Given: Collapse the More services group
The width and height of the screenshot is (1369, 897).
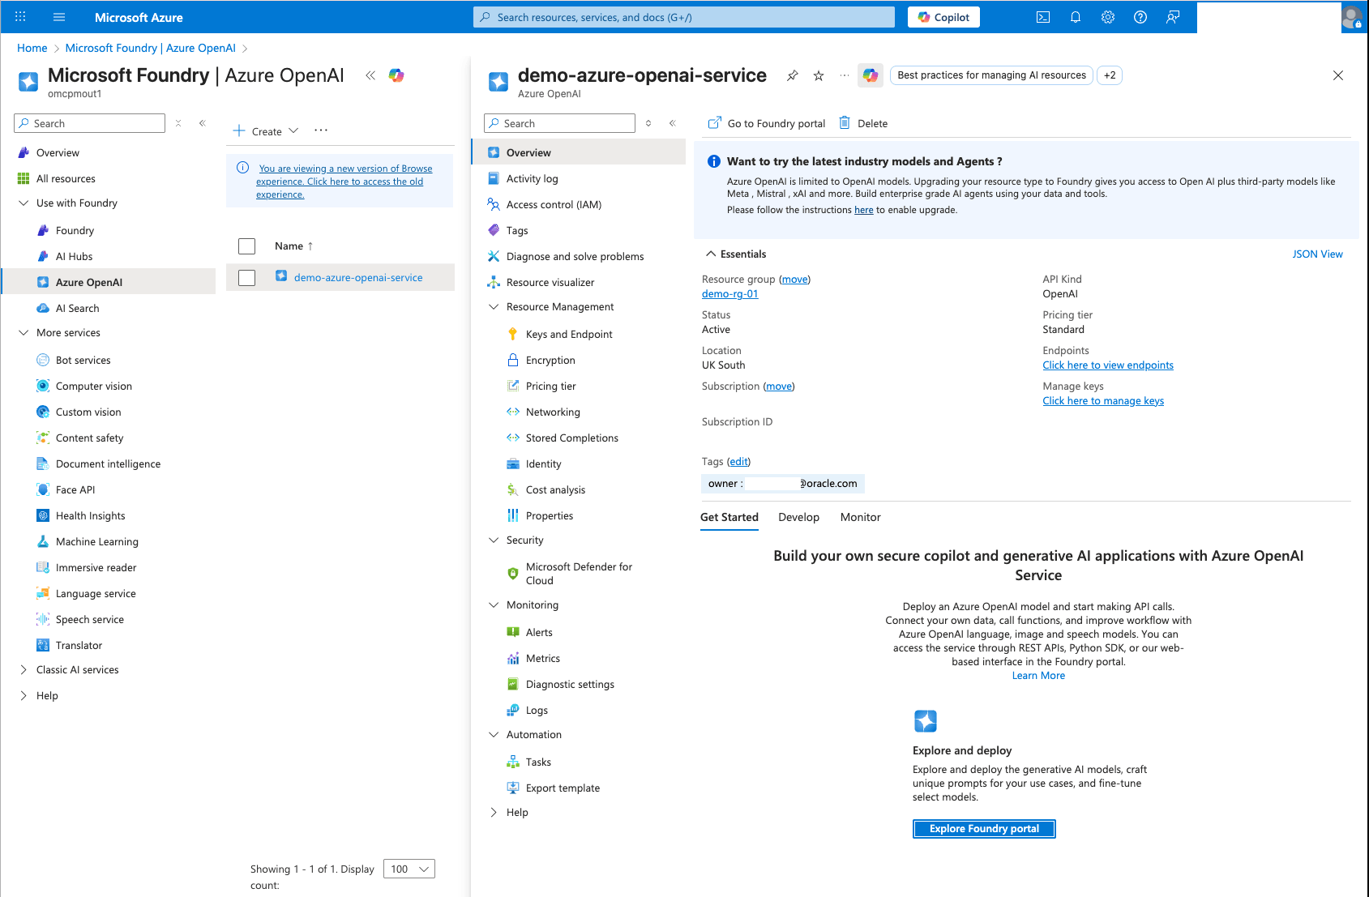Looking at the screenshot, I should 24,332.
